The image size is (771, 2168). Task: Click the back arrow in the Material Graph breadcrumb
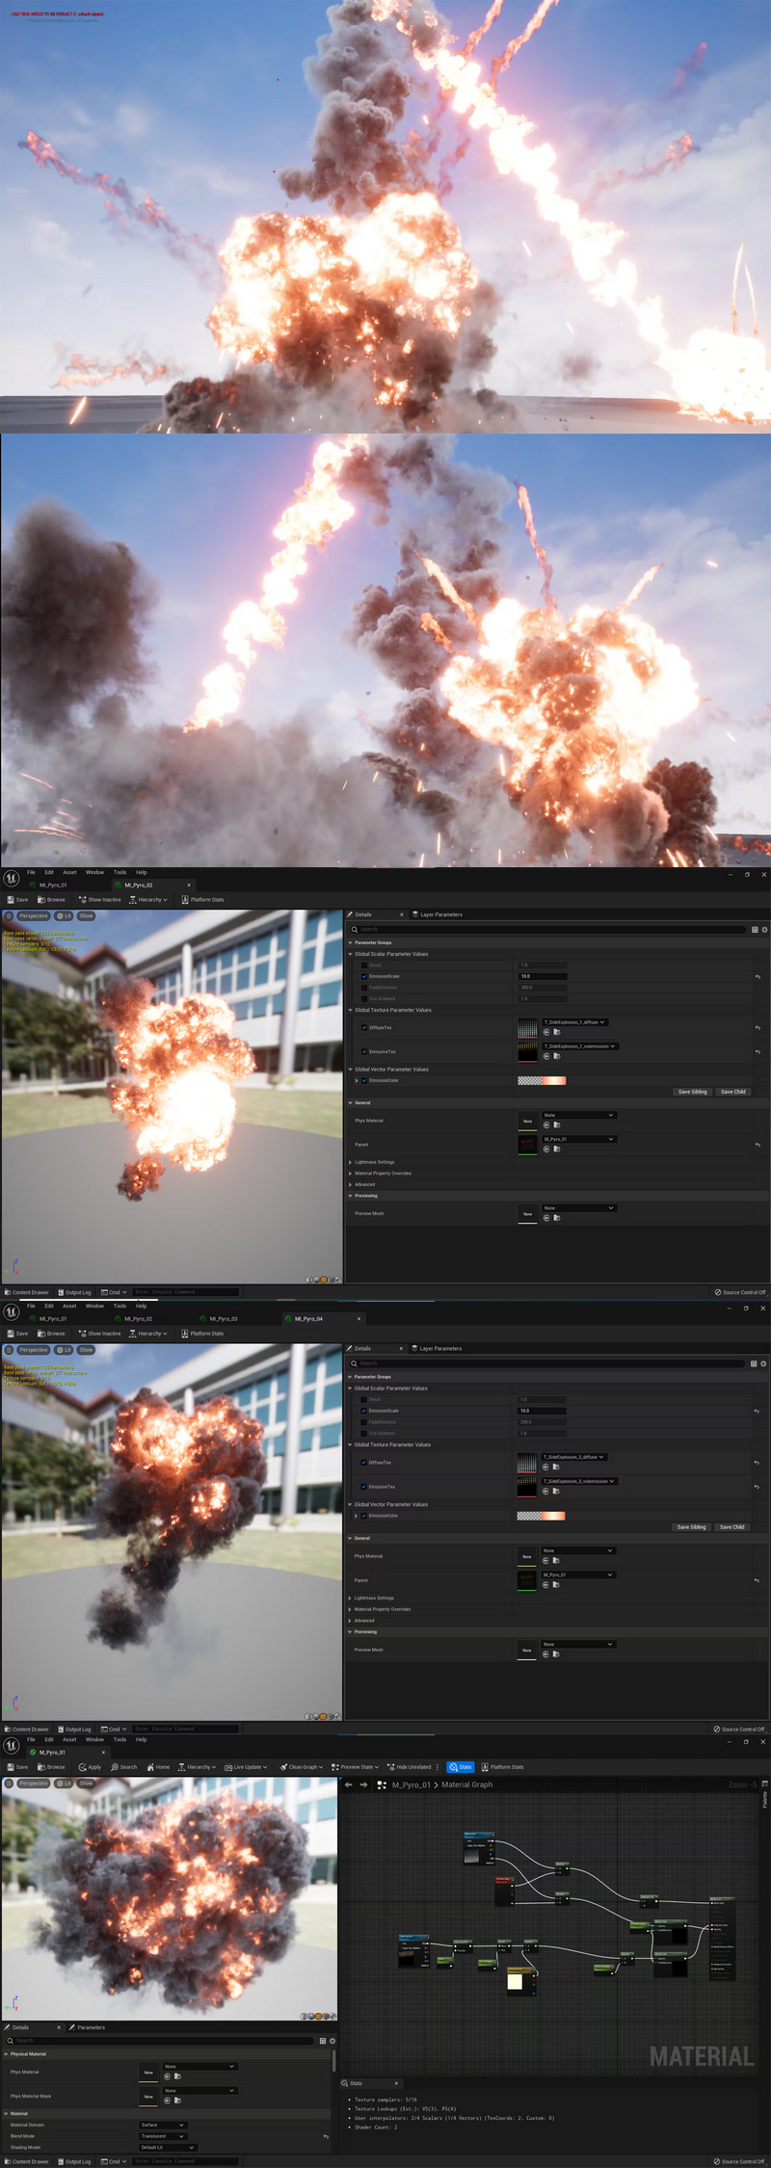click(x=349, y=1785)
